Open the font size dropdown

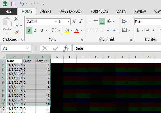point(68,22)
